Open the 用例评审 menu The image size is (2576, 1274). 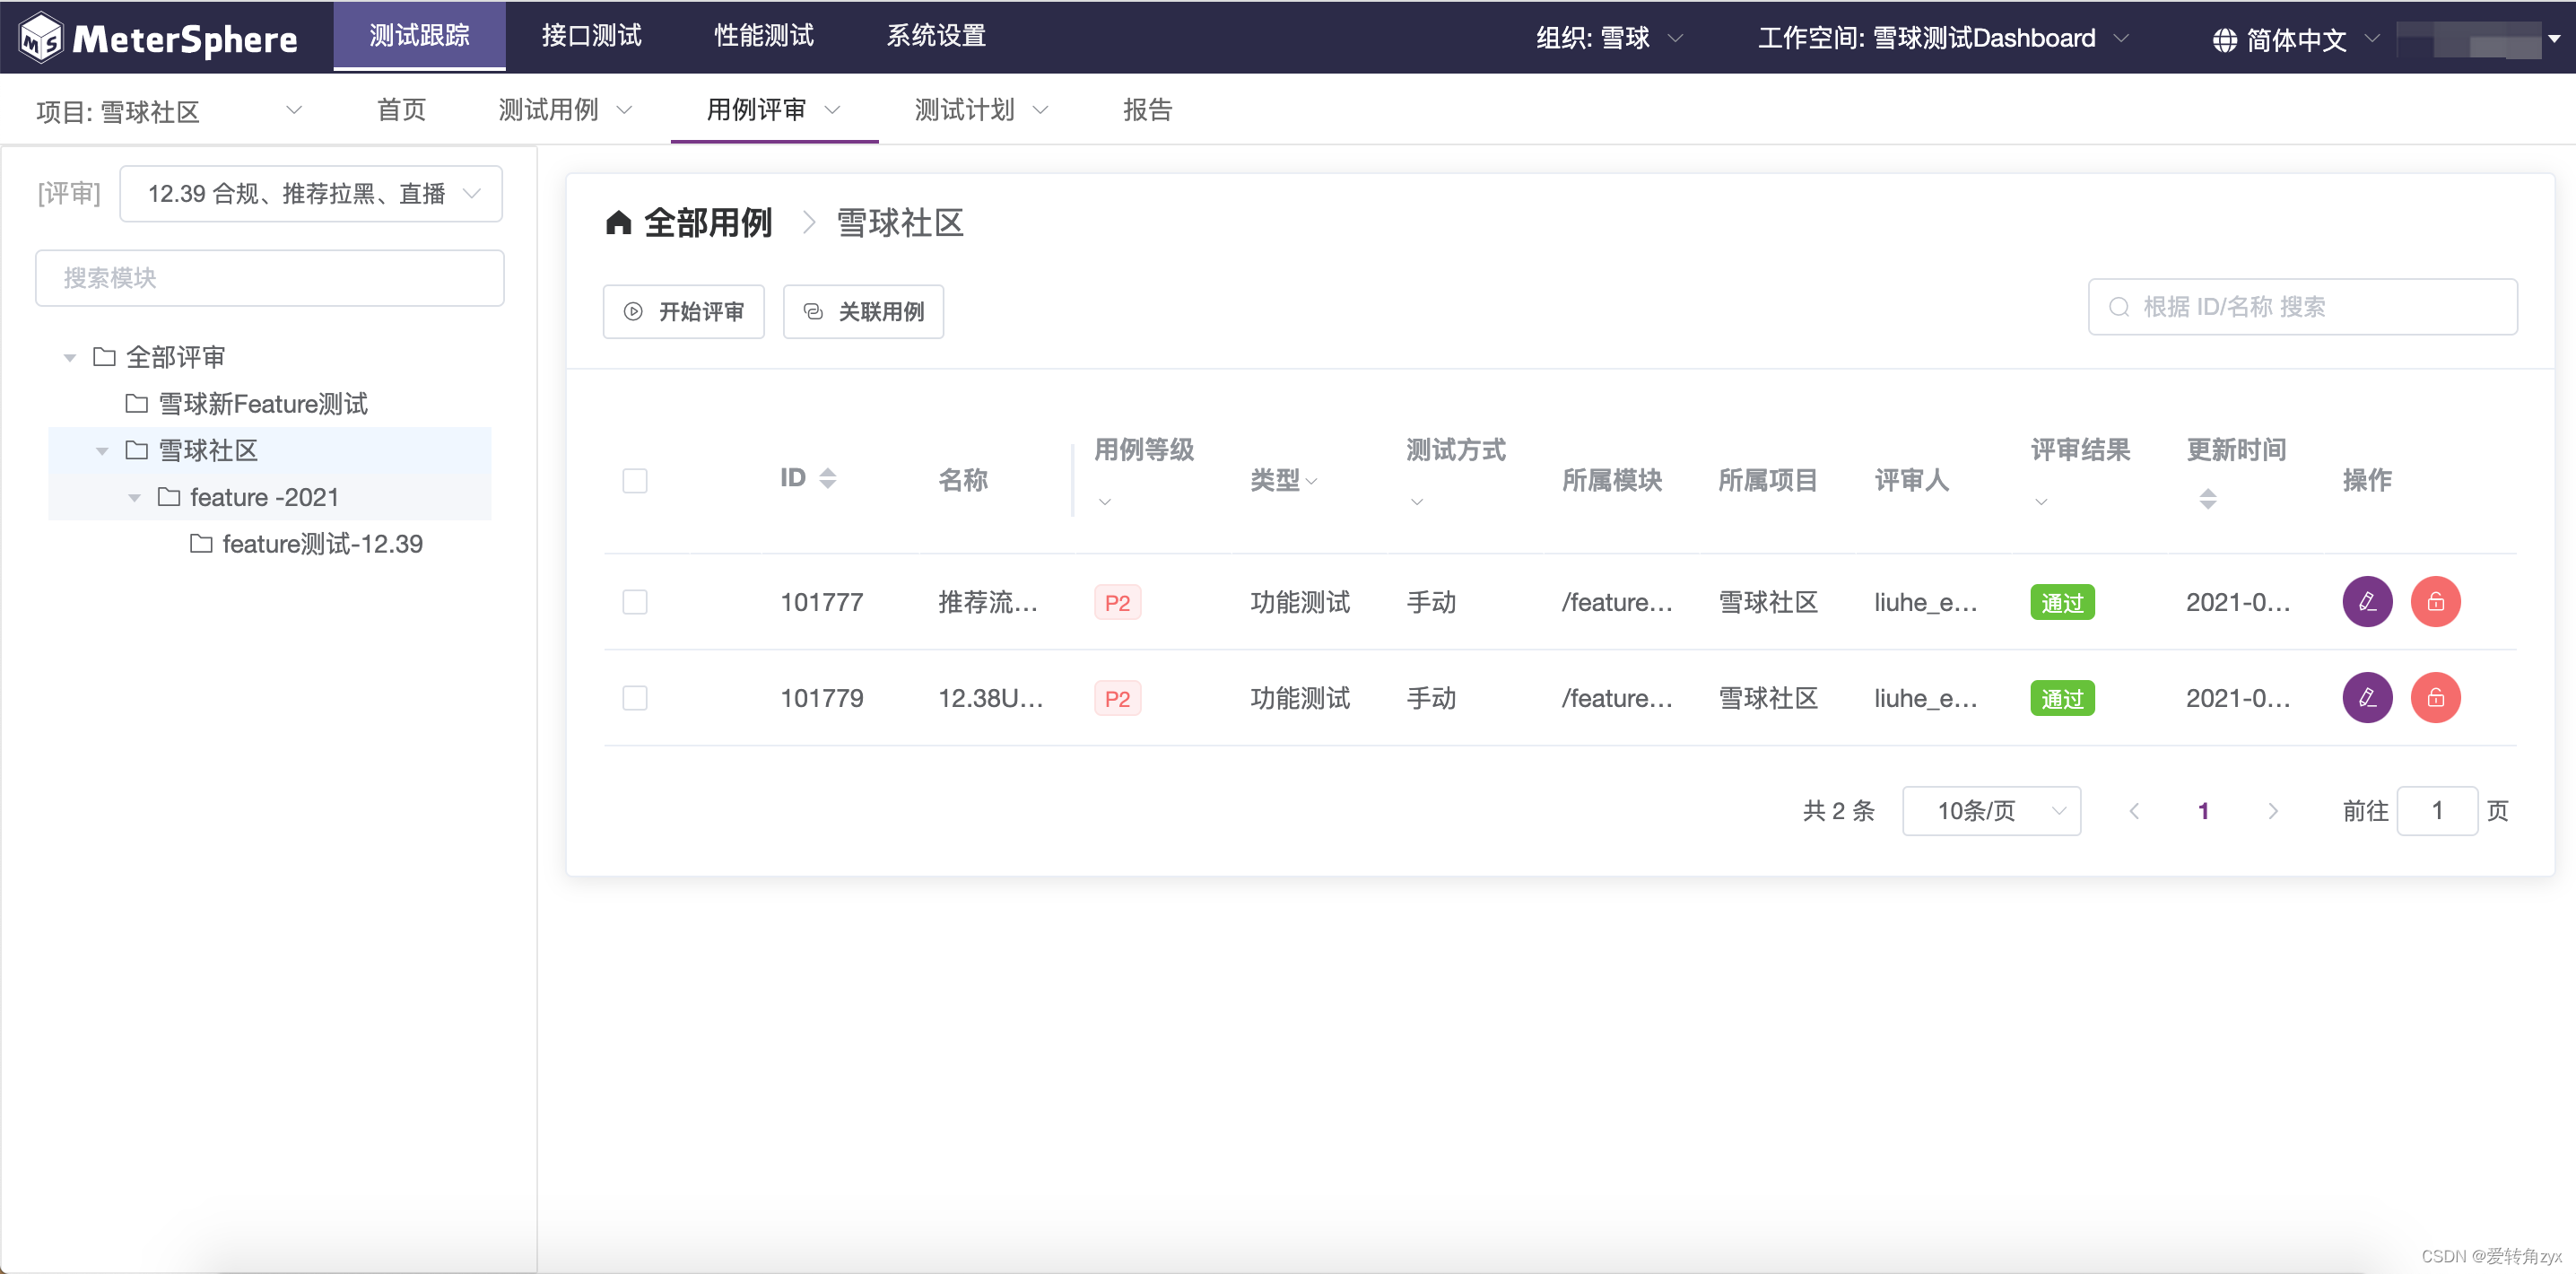(774, 110)
